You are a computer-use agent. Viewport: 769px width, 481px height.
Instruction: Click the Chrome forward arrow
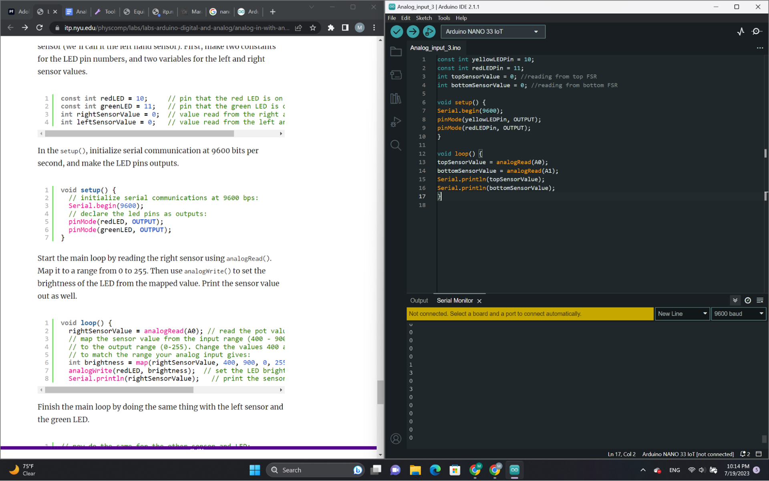[x=25, y=28]
